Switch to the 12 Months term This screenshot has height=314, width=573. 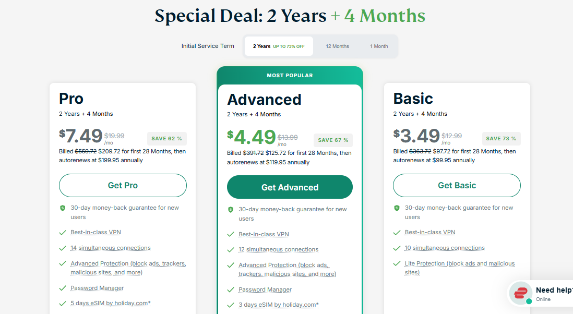(337, 46)
